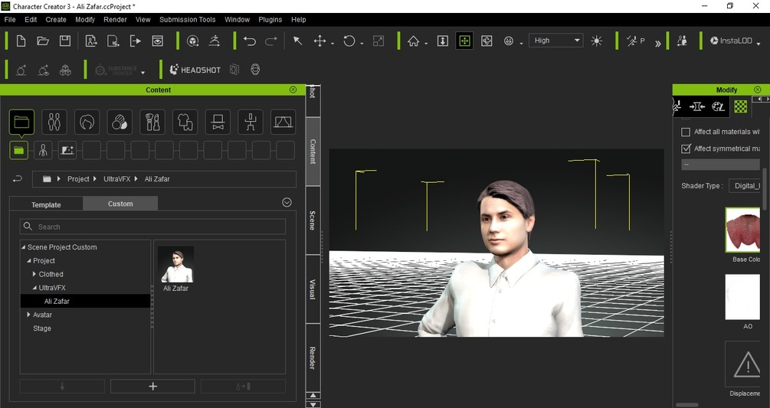Open the High render quality dropdown
The height and width of the screenshot is (408, 770).
click(555, 41)
